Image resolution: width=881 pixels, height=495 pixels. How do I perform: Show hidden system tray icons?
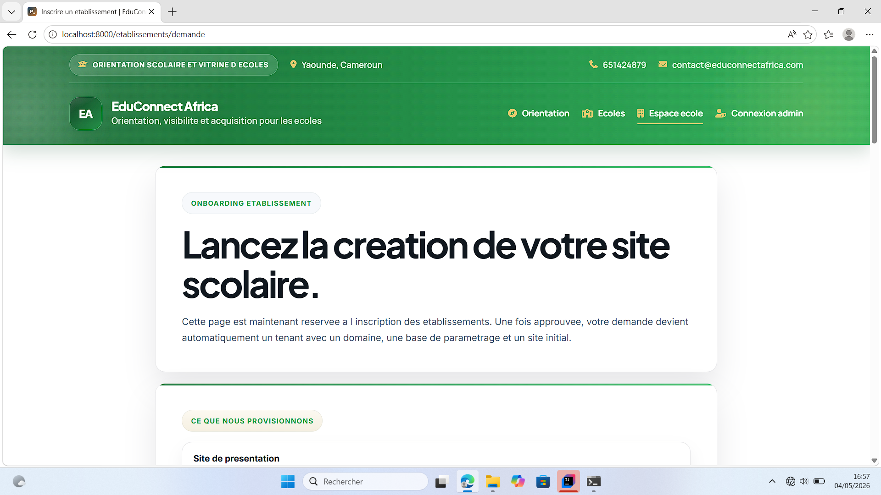(772, 481)
